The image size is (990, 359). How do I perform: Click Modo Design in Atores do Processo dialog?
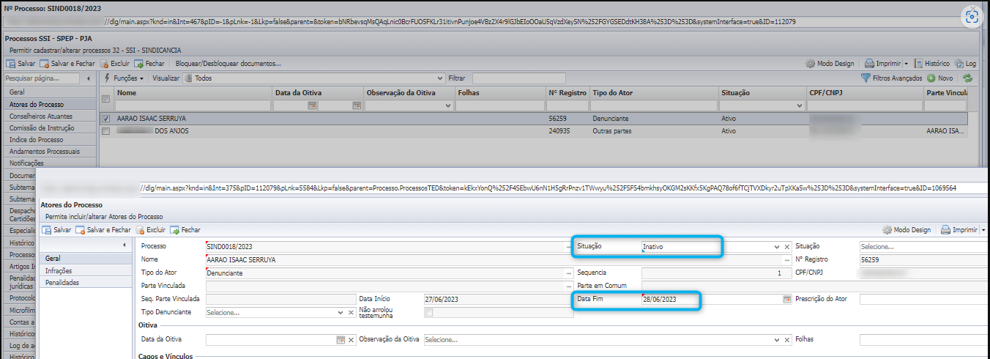coord(906,230)
